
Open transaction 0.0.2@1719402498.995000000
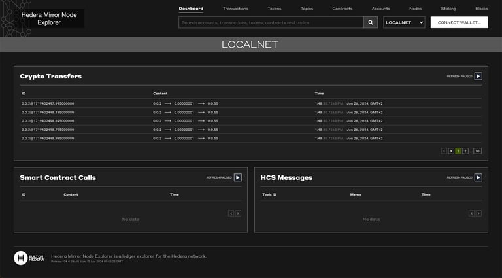(x=48, y=139)
